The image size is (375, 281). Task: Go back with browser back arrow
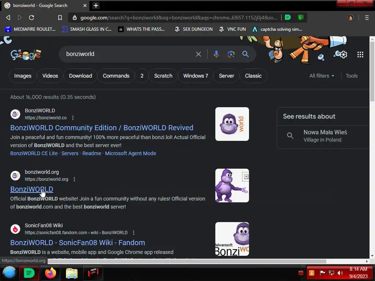tap(8, 18)
